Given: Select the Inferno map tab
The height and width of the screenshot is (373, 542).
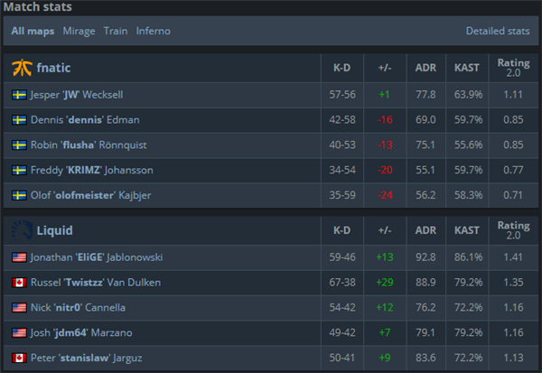Looking at the screenshot, I should pos(154,31).
